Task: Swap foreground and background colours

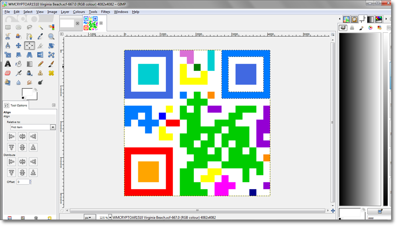Action: coord(36,90)
